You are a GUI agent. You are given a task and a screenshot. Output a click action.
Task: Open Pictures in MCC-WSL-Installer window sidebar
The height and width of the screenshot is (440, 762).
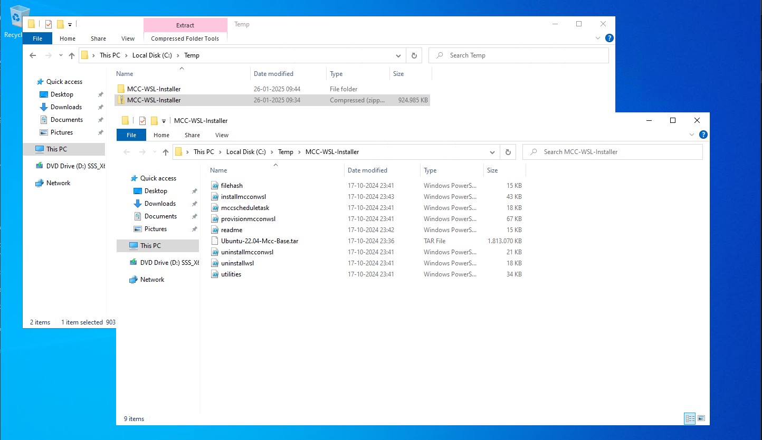pos(156,229)
